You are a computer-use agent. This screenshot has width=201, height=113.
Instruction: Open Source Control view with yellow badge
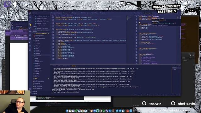(30, 24)
